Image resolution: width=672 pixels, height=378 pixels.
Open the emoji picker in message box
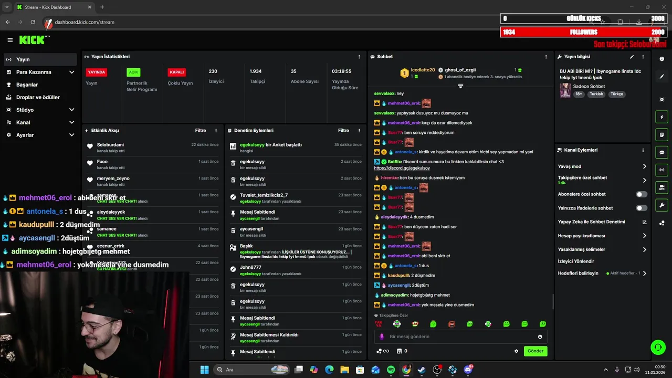pos(540,337)
